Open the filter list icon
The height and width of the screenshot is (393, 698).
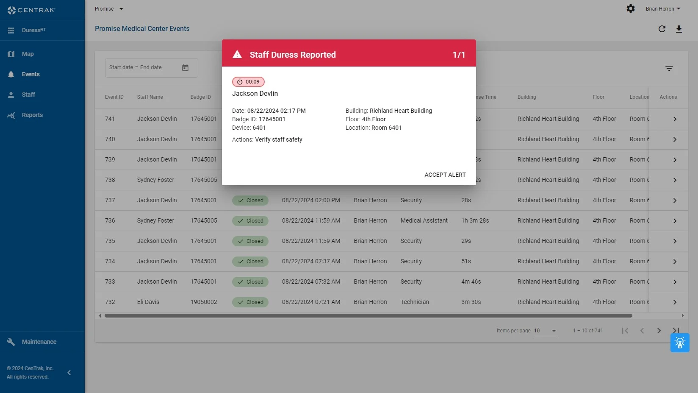669,68
